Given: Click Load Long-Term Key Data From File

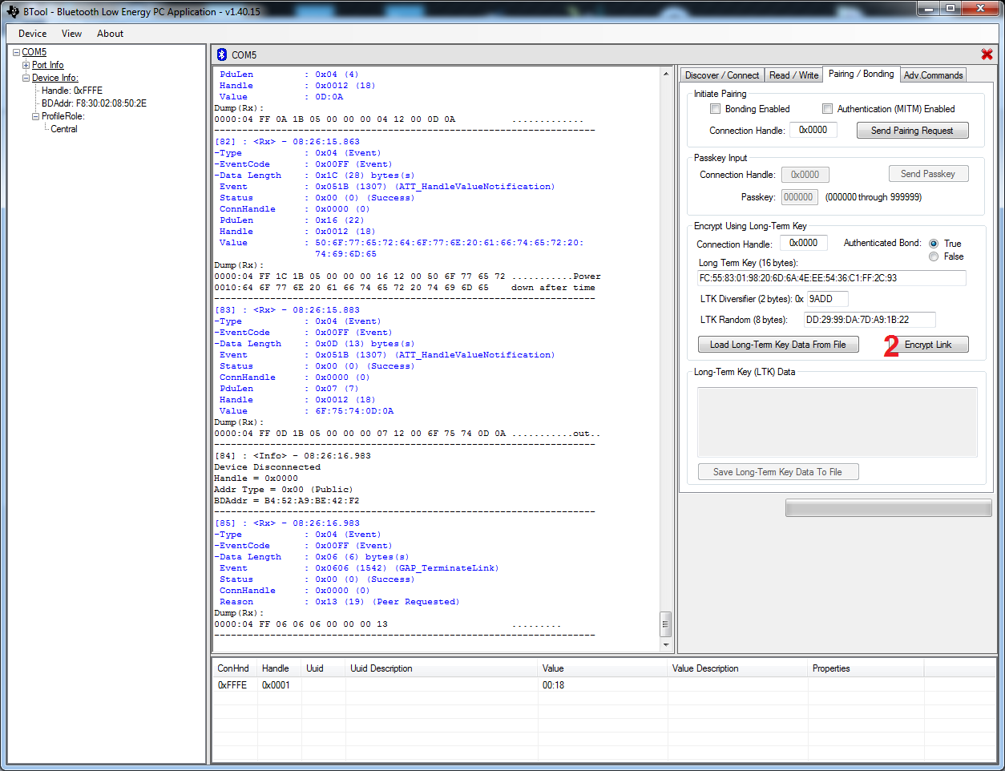Looking at the screenshot, I should (x=777, y=345).
